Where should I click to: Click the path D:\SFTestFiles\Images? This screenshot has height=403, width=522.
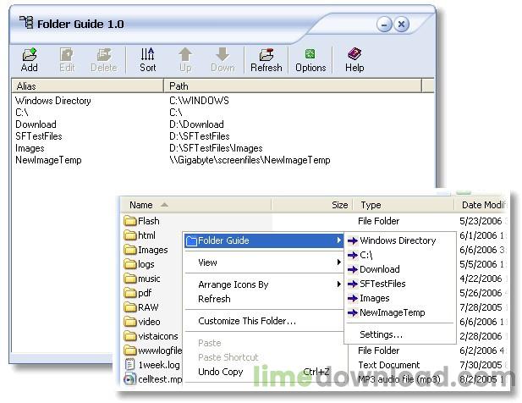tap(216, 148)
